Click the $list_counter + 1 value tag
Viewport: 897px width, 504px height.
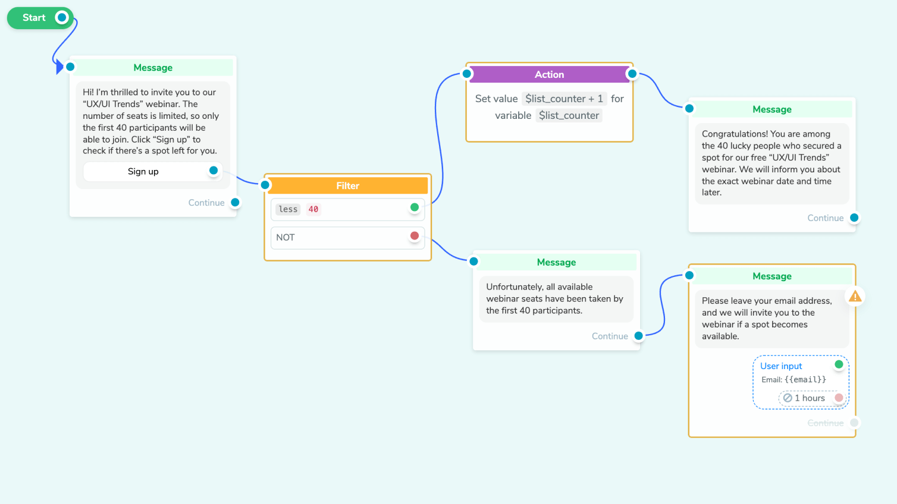coord(564,99)
